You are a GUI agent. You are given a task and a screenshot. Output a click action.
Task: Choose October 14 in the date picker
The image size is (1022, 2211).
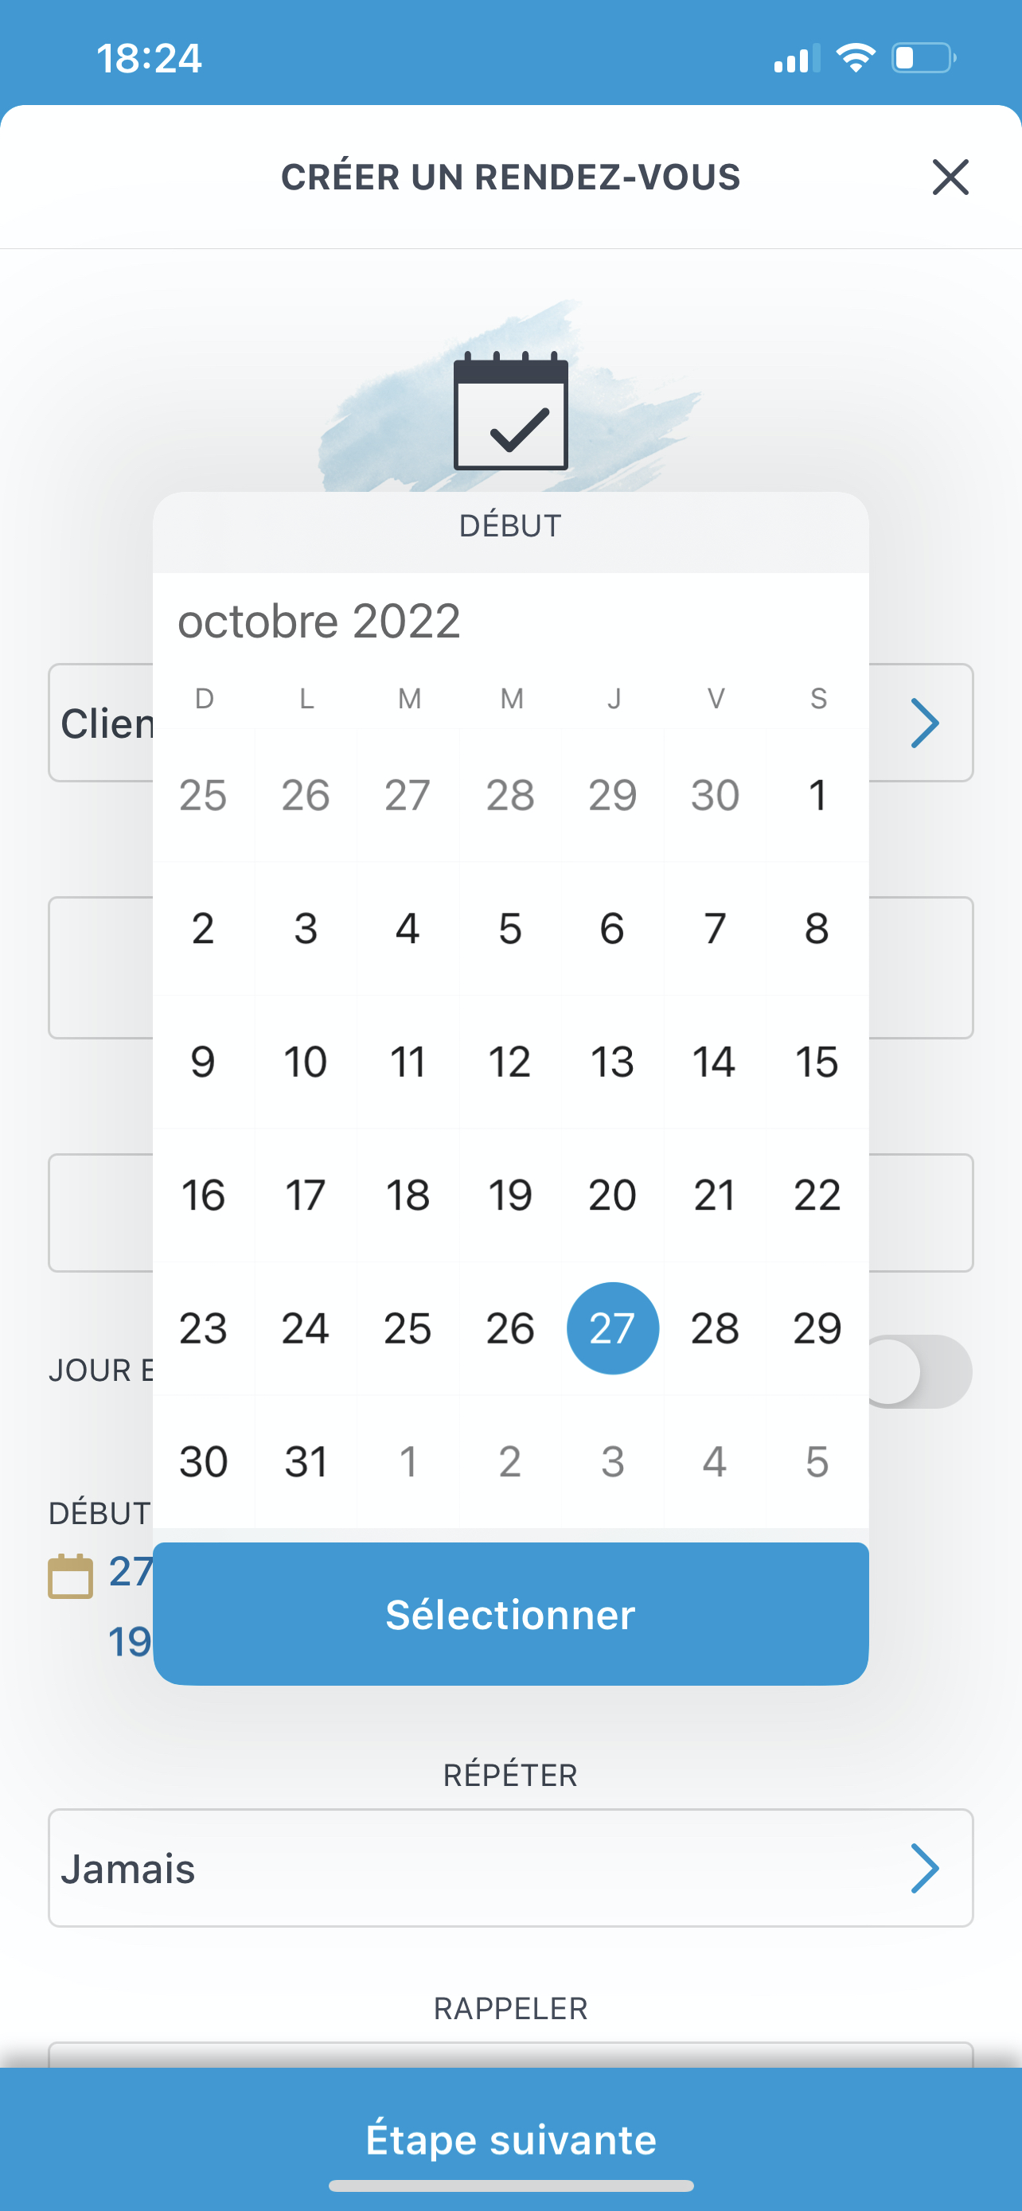pyautogui.click(x=715, y=1062)
